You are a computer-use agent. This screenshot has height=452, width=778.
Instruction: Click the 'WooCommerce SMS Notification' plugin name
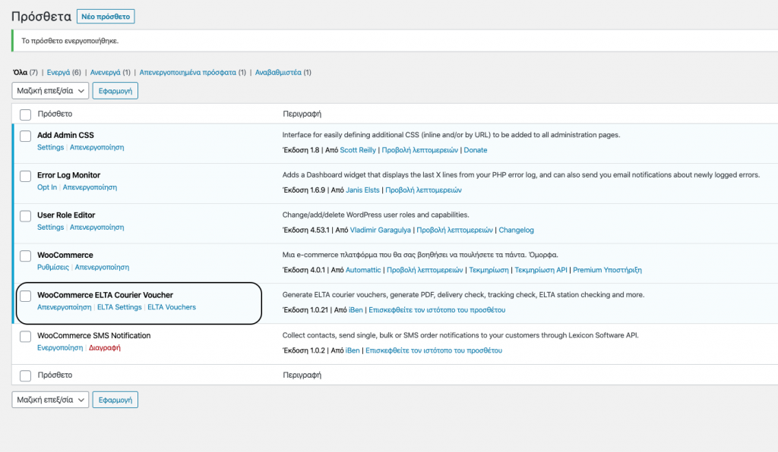(x=93, y=335)
